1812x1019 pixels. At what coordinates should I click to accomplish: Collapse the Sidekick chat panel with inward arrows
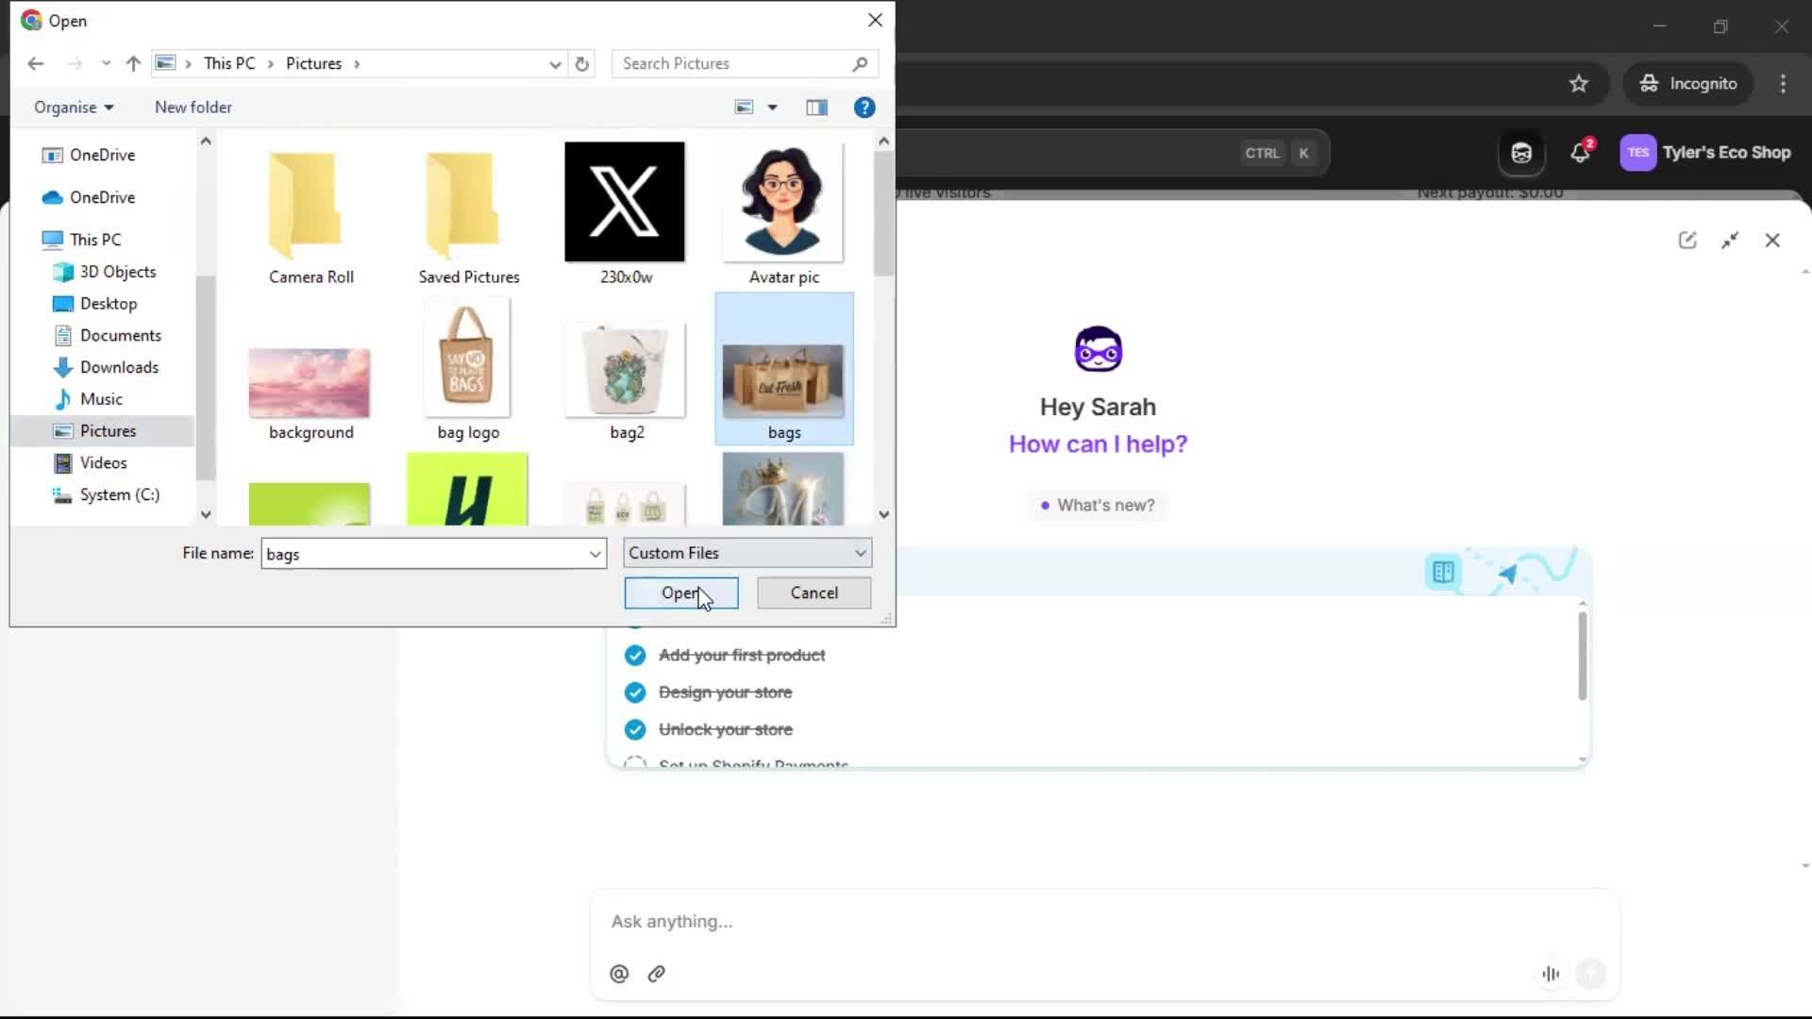pos(1732,241)
